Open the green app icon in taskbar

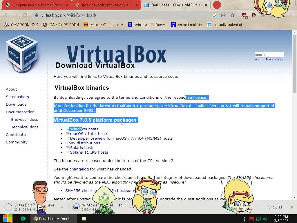23,219
